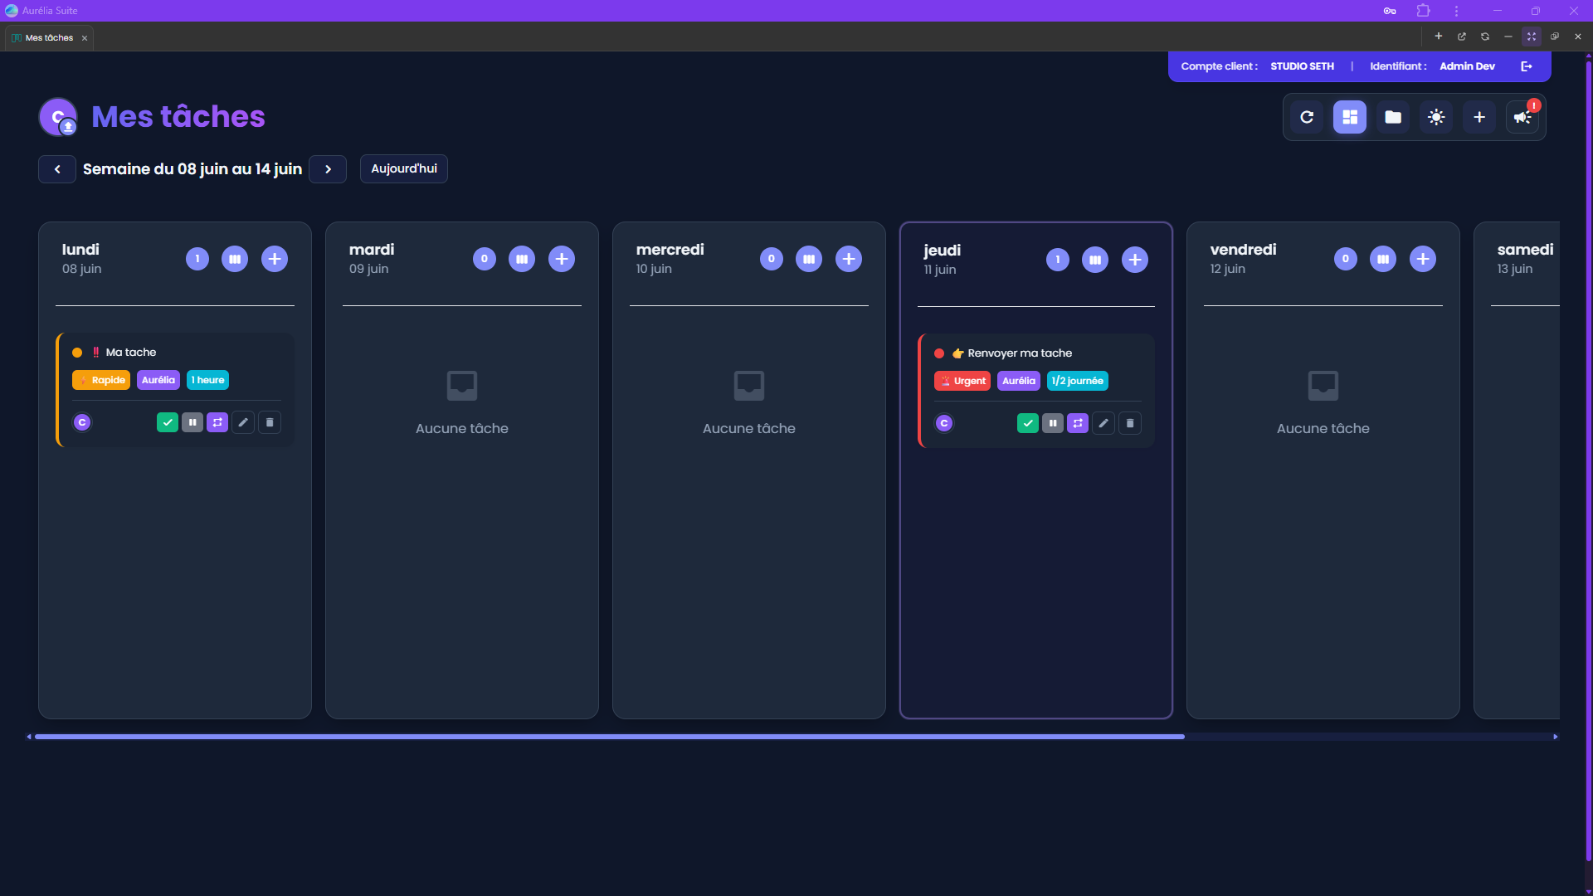Open mercredi column view icon
The image size is (1593, 896).
(809, 259)
